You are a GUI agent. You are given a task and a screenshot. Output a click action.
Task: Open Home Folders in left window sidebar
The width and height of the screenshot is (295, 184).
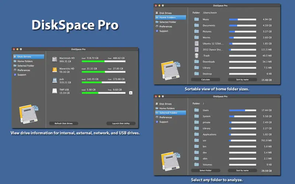(29, 61)
